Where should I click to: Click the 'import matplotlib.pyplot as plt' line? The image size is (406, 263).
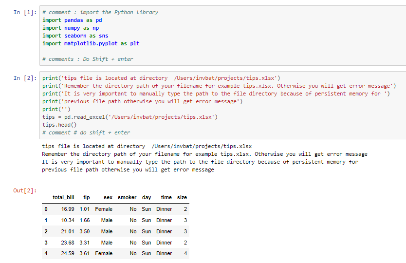pos(91,43)
